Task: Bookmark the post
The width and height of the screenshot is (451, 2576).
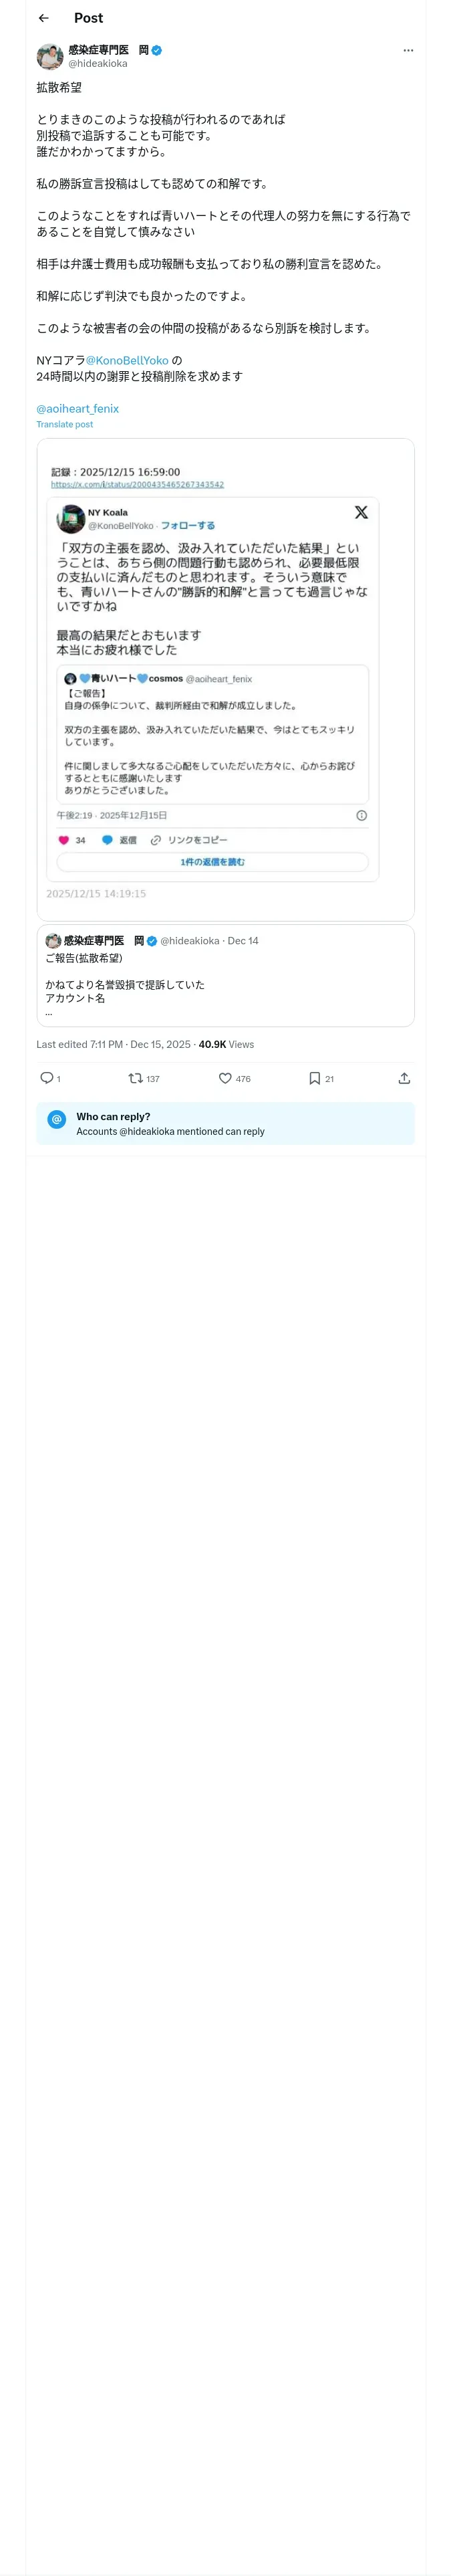Action: [314, 1078]
